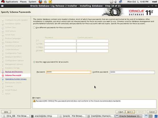Image resolution: width=158 pixels, height=118 pixels.
Task: Click the network connection icon
Action: 120,2
